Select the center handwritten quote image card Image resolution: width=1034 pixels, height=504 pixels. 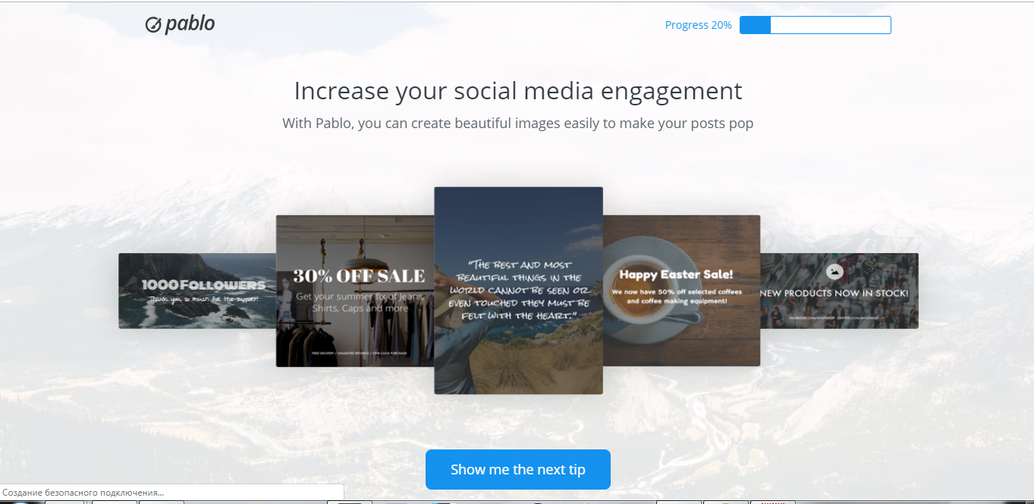[x=518, y=290]
